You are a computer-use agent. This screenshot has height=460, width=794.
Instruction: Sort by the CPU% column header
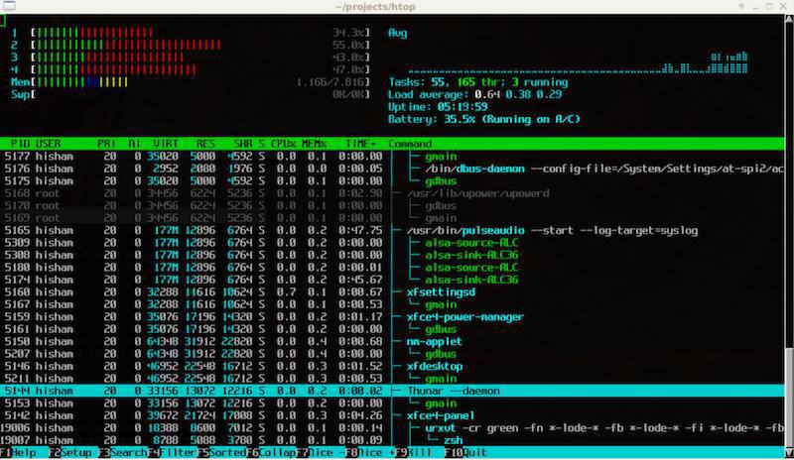(283, 144)
